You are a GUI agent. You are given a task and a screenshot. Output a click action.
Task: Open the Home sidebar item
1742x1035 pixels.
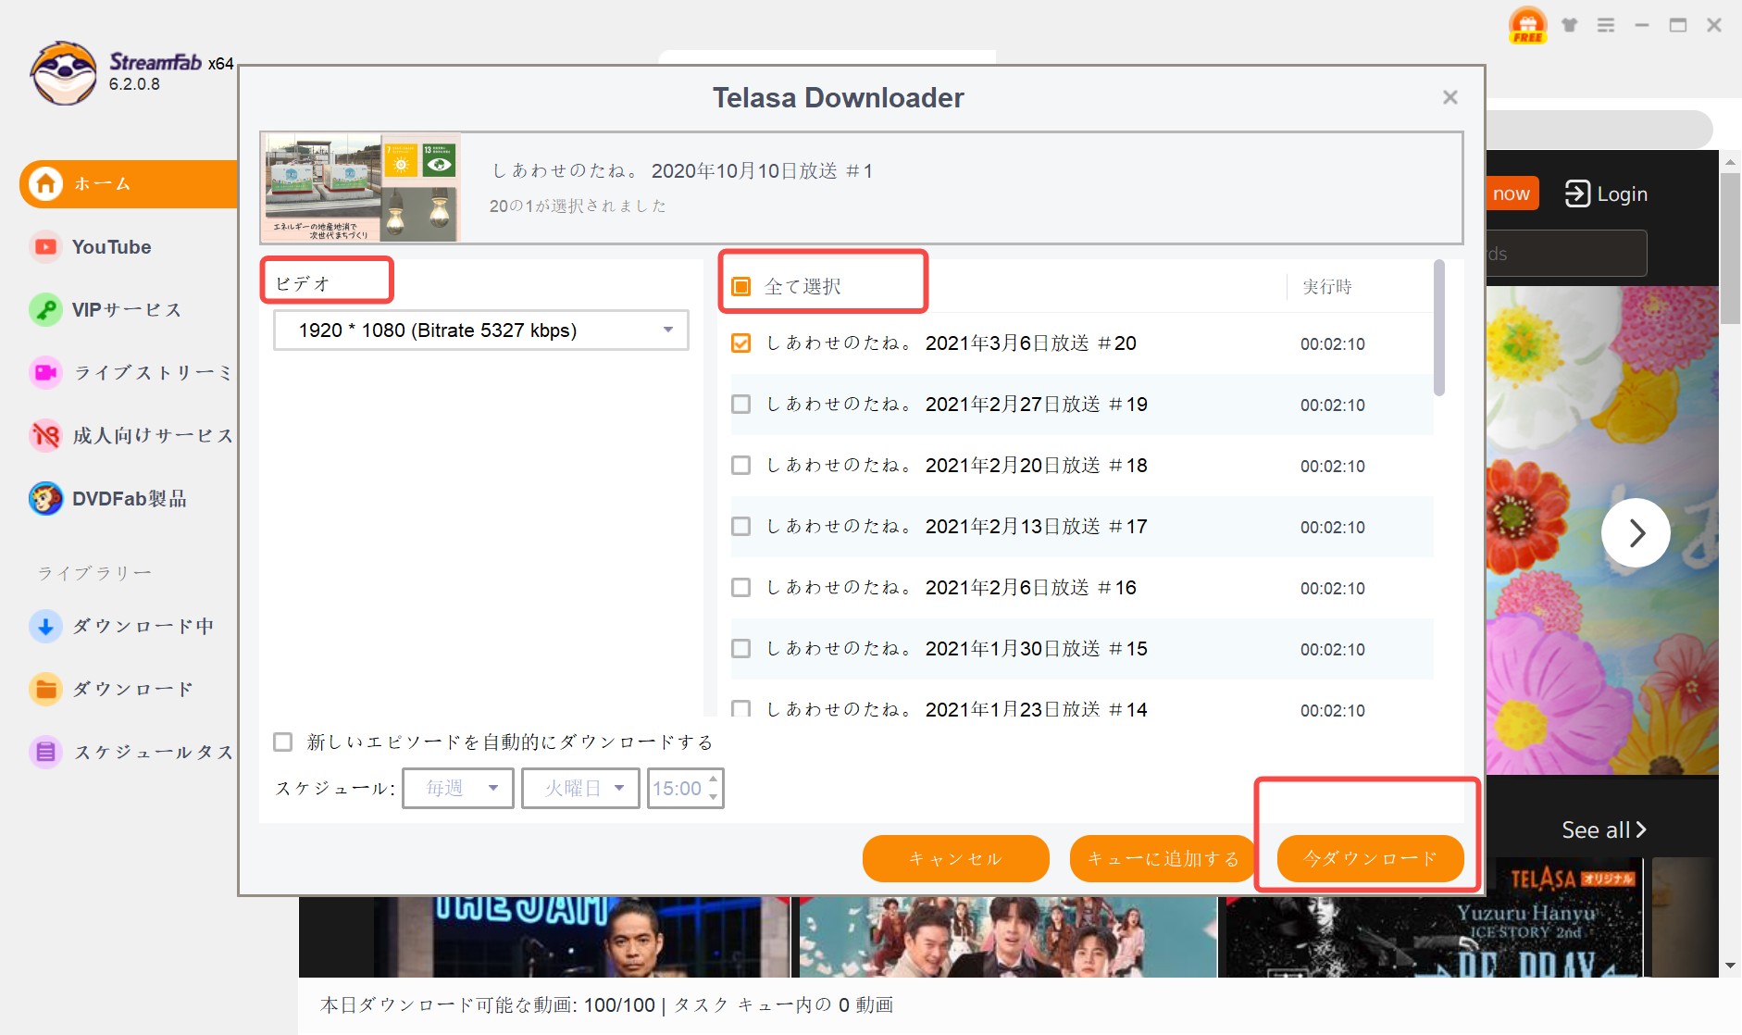(129, 183)
